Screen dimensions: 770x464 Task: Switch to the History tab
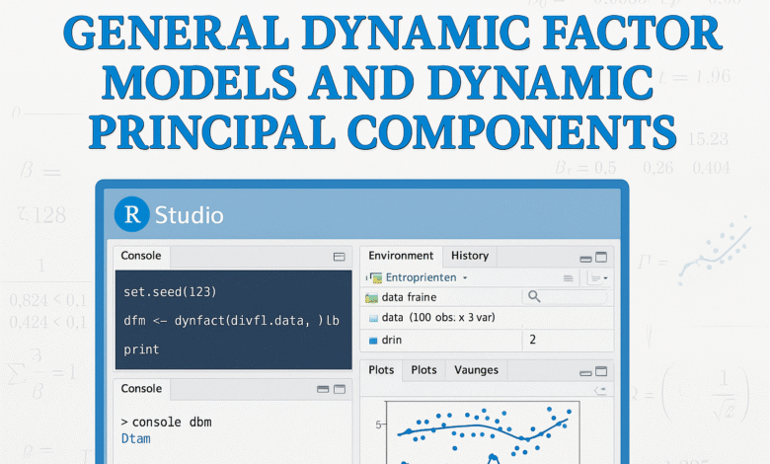pyautogui.click(x=470, y=256)
